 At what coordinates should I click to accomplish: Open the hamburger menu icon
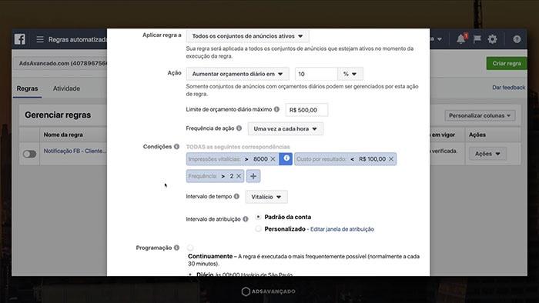pos(40,39)
